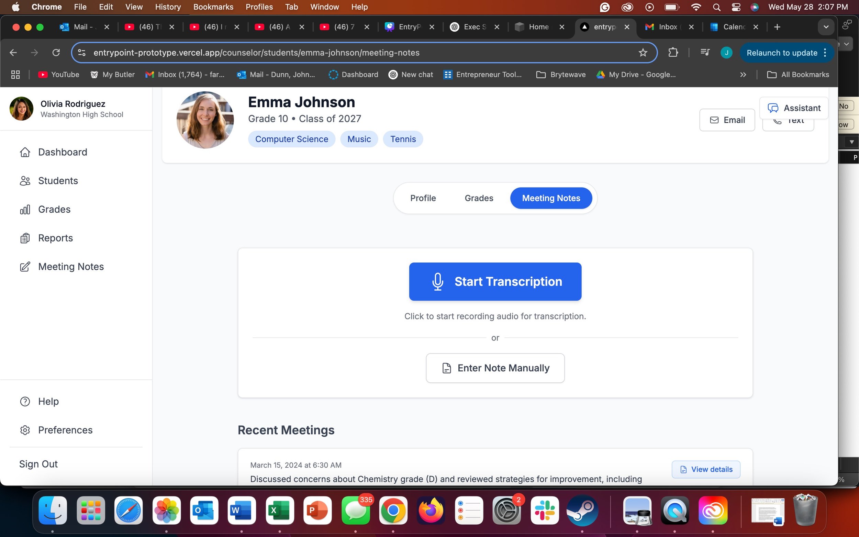Viewport: 859px width, 537px height.
Task: Open System Settings from the Dock
Action: [x=506, y=511]
